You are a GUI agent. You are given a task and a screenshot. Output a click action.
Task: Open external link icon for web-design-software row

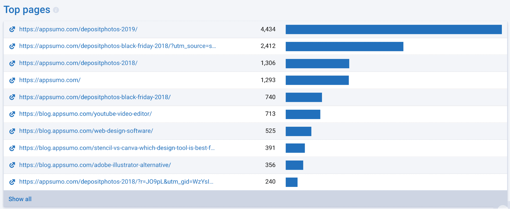click(12, 131)
